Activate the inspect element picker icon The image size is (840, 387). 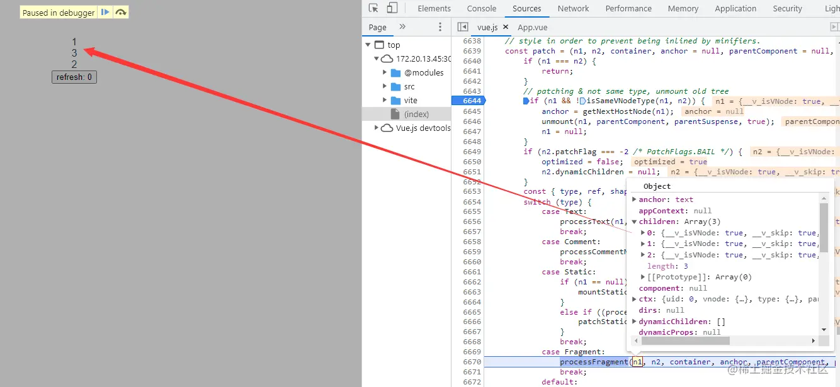373,8
